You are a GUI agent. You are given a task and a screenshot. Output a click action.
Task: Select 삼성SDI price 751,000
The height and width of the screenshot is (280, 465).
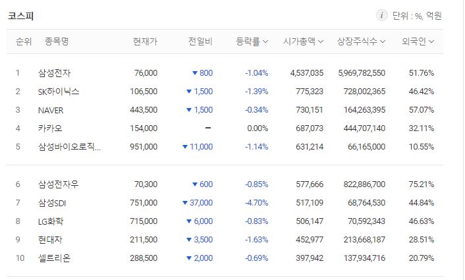coord(144,203)
